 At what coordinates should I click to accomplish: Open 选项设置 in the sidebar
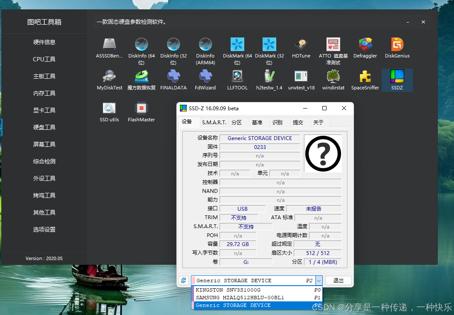[44, 230]
